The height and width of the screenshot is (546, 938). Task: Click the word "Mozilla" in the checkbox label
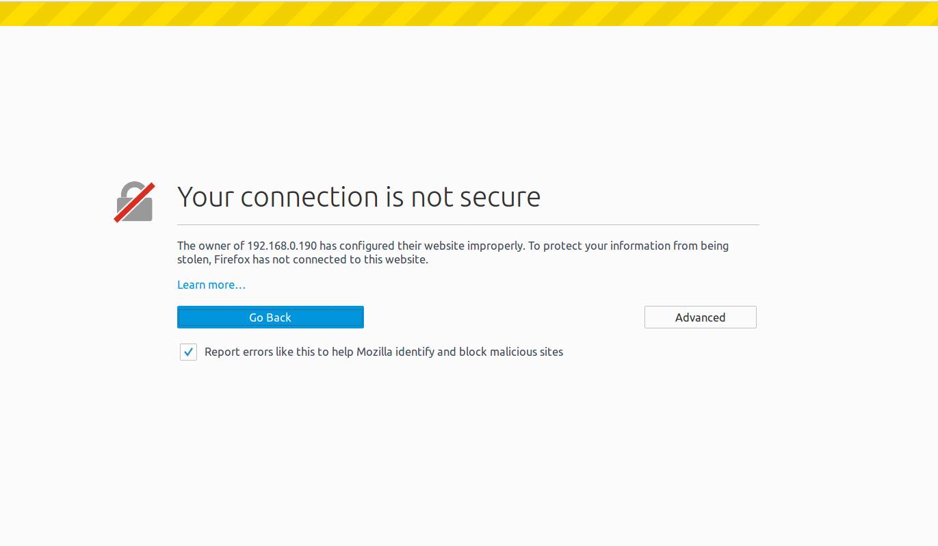click(376, 352)
